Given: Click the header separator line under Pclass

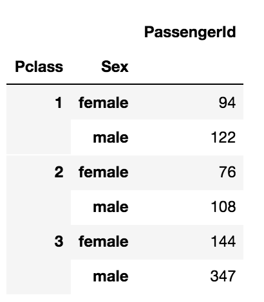Looking at the screenshot, I should point(39,84).
